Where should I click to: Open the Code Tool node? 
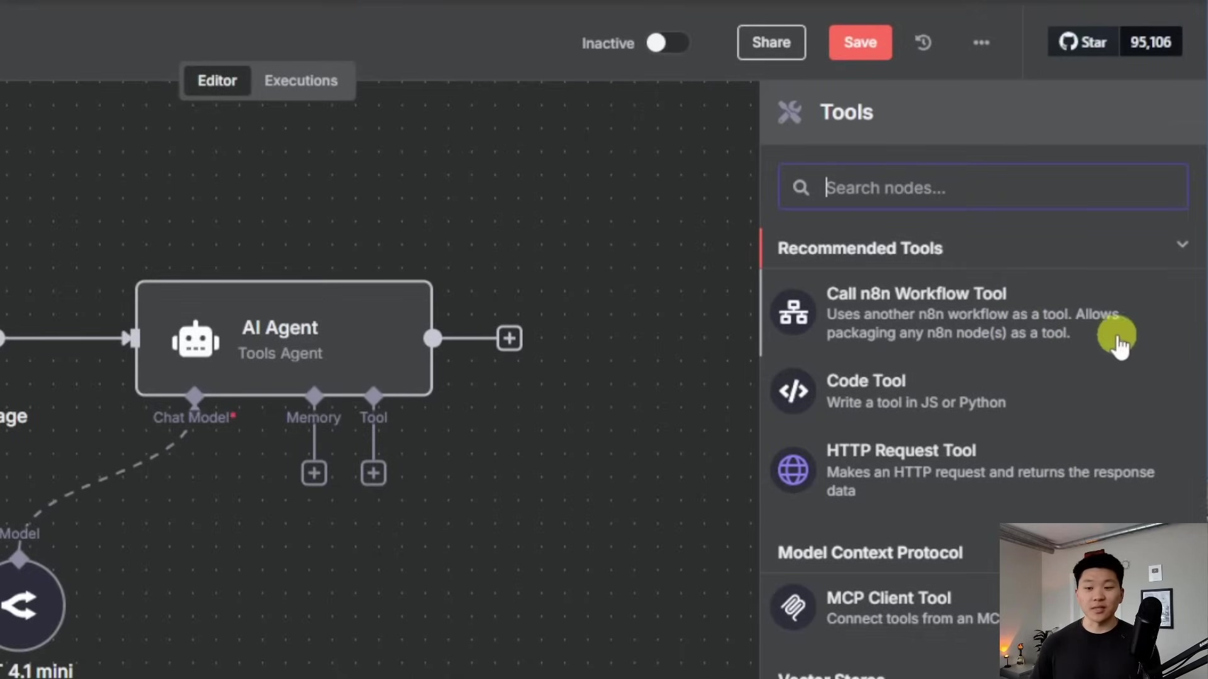pos(866,380)
